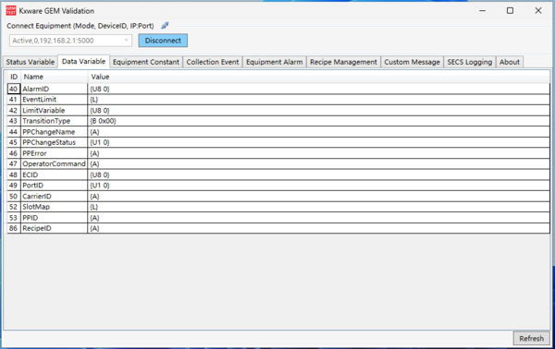This screenshot has width=555, height=349.
Task: Select the PortID row name
Action: pos(54,186)
